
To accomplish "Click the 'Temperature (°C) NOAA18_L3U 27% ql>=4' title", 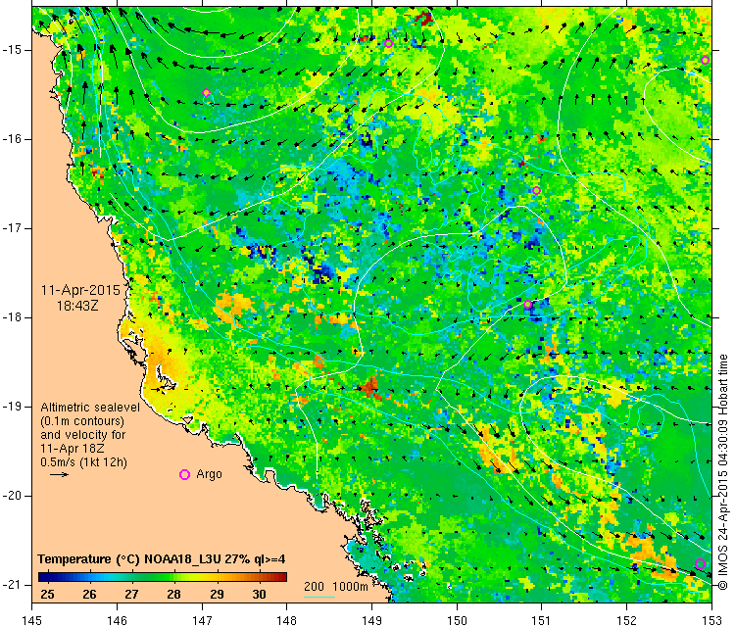I will [162, 559].
